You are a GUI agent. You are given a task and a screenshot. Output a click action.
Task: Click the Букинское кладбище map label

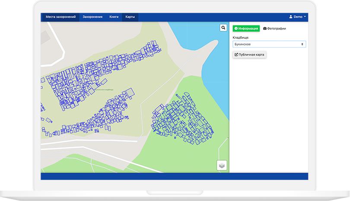[x=104, y=90]
